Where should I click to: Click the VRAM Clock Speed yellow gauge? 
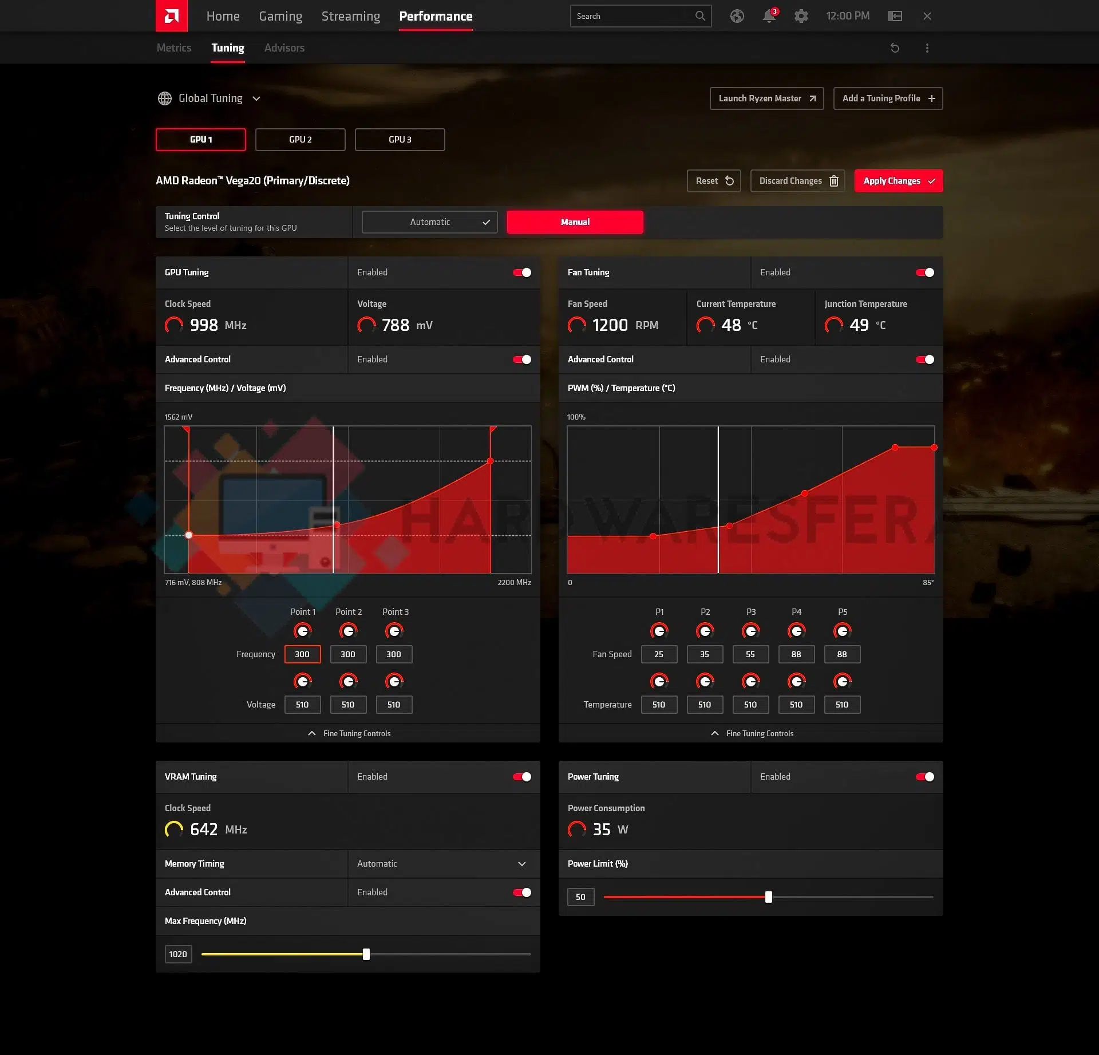(x=174, y=829)
